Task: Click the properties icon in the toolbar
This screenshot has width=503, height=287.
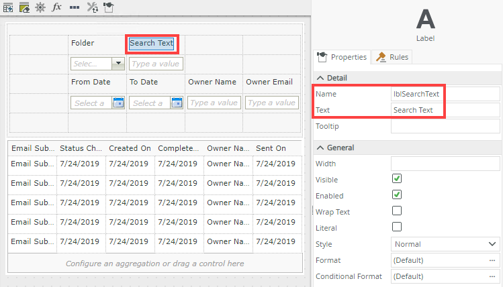Action: pyautogui.click(x=109, y=7)
